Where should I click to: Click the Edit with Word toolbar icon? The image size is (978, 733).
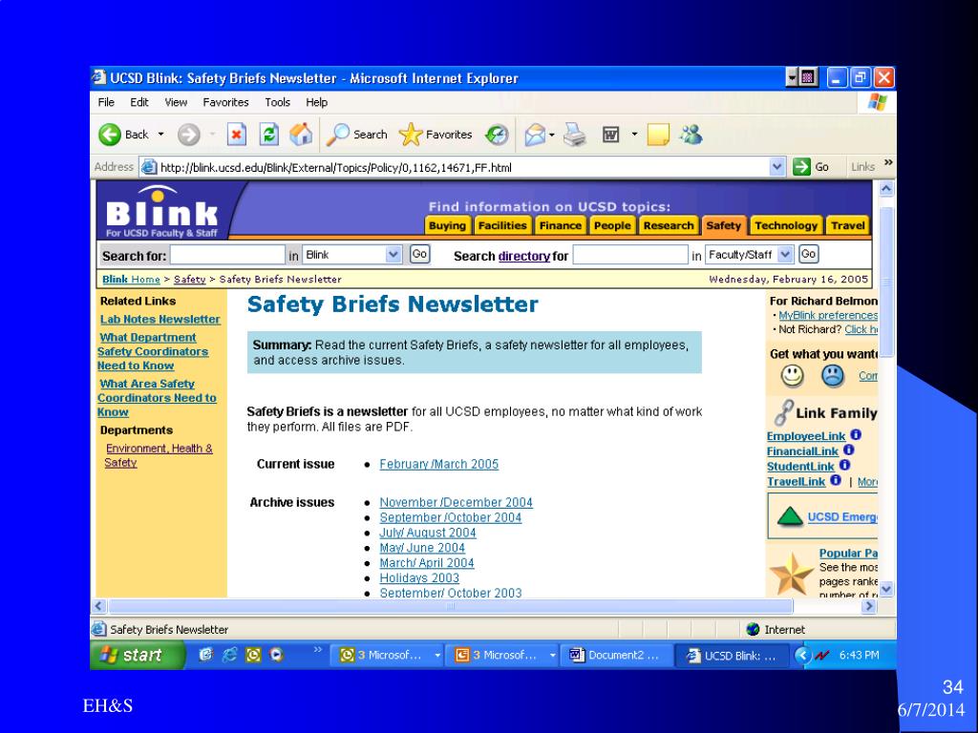click(610, 135)
